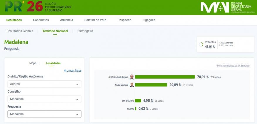Open the Resultados menu item
This screenshot has width=257, height=124.
coord(14,20)
